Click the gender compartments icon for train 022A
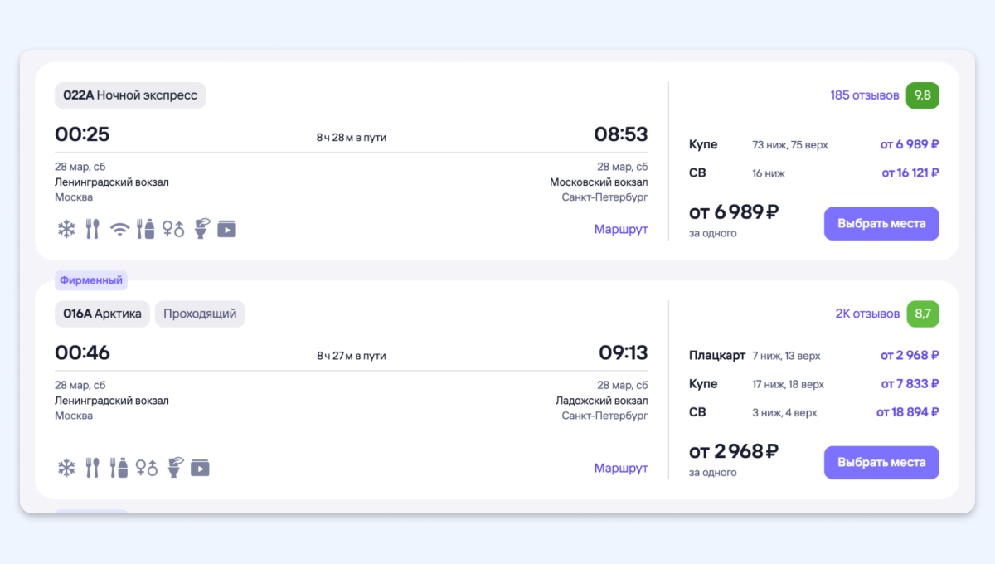The width and height of the screenshot is (995, 564). pos(173,229)
